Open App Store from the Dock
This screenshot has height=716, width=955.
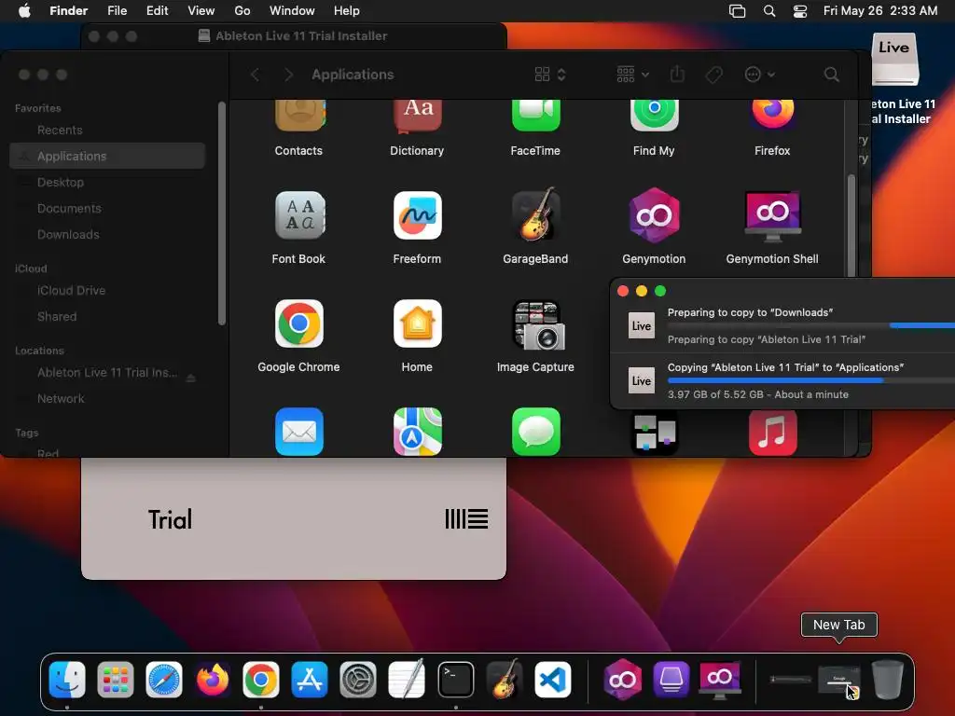310,679
